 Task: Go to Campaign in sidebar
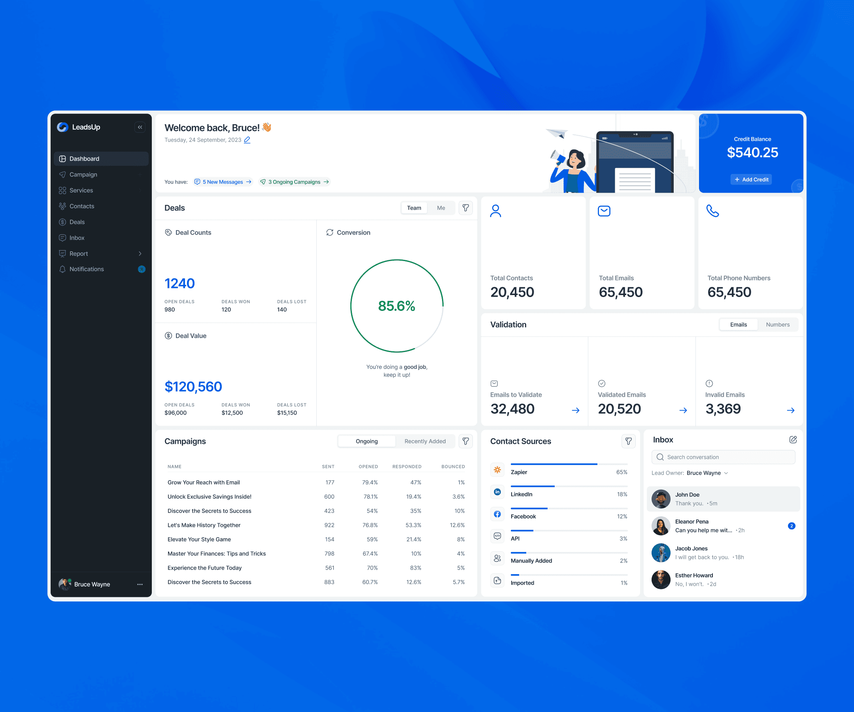[x=83, y=174]
